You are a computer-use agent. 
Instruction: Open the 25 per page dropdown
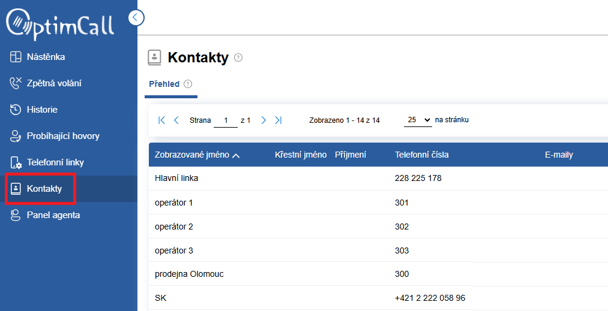pyautogui.click(x=418, y=120)
